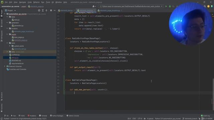Click the eye inspection icon in status bar
Image resolution: width=214 pixels, height=120 pixels.
[144, 119]
